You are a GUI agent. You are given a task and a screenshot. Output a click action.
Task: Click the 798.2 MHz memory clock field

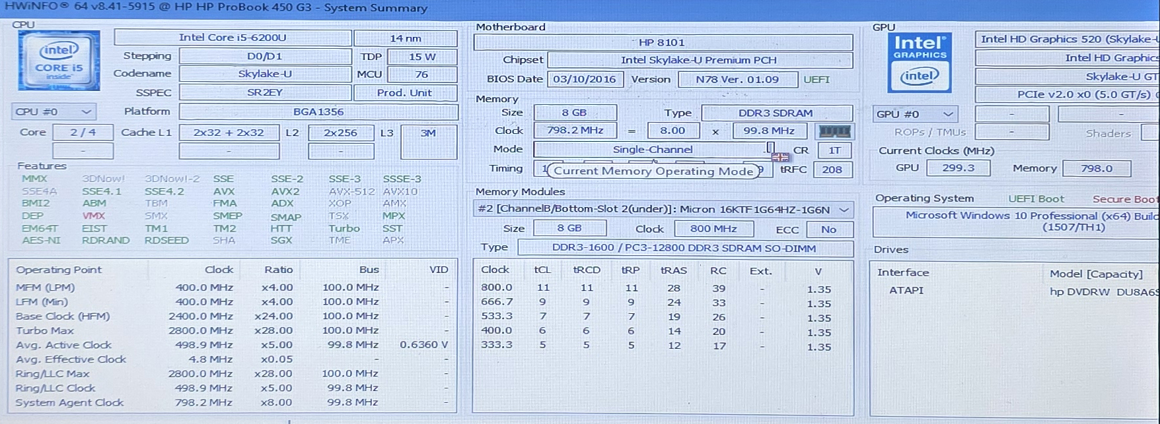coord(575,131)
